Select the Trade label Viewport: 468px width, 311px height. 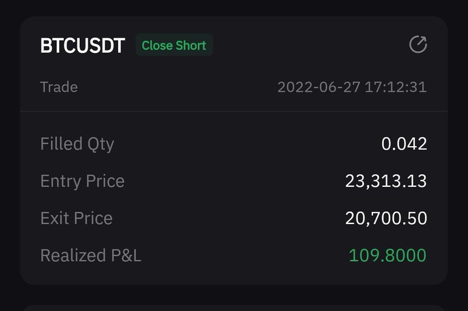click(x=58, y=87)
